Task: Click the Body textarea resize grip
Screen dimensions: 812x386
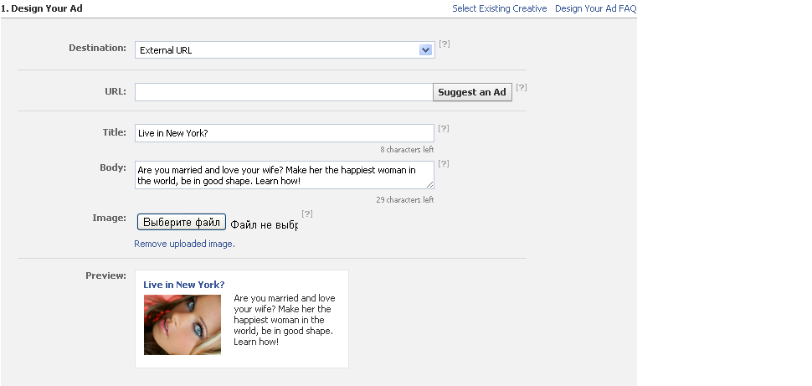Action: pyautogui.click(x=429, y=184)
